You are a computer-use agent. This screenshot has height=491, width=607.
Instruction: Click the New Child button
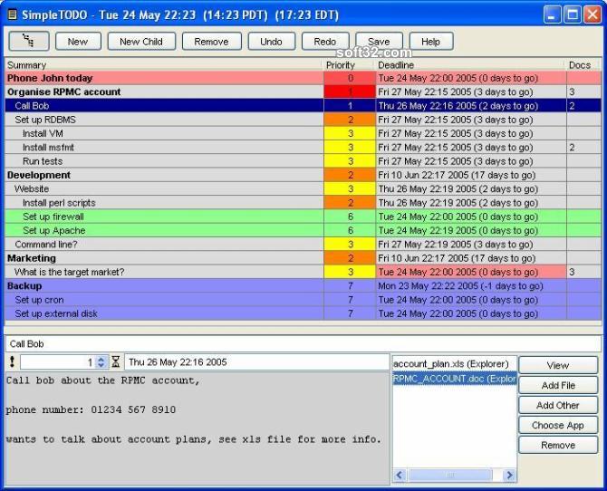141,41
